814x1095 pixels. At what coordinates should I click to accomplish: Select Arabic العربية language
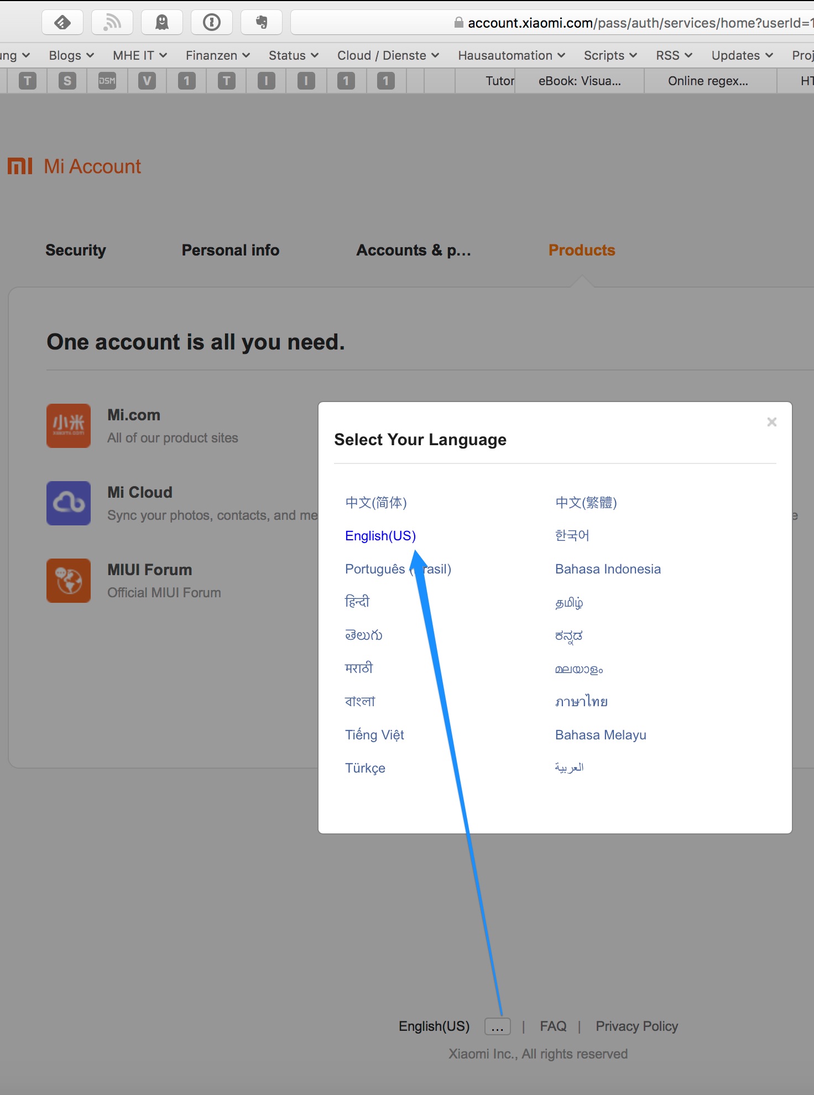tap(570, 768)
